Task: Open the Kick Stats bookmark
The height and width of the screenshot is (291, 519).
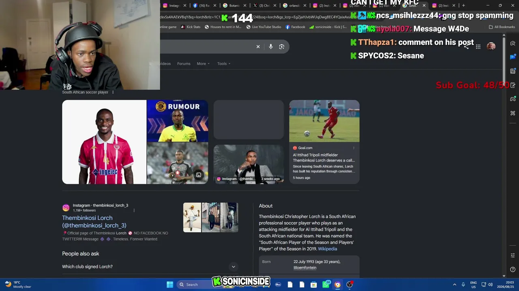Action: point(191,27)
